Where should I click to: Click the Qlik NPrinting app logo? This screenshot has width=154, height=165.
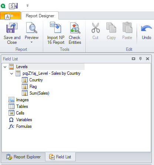tap(3, 6)
